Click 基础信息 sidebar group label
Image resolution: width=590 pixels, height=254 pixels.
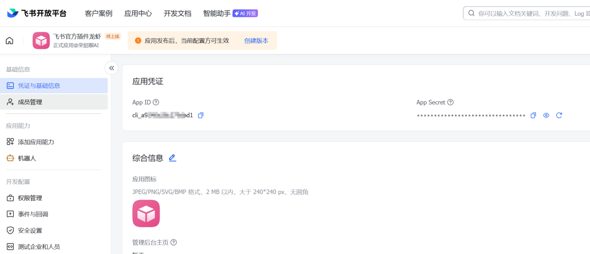pyautogui.click(x=18, y=69)
